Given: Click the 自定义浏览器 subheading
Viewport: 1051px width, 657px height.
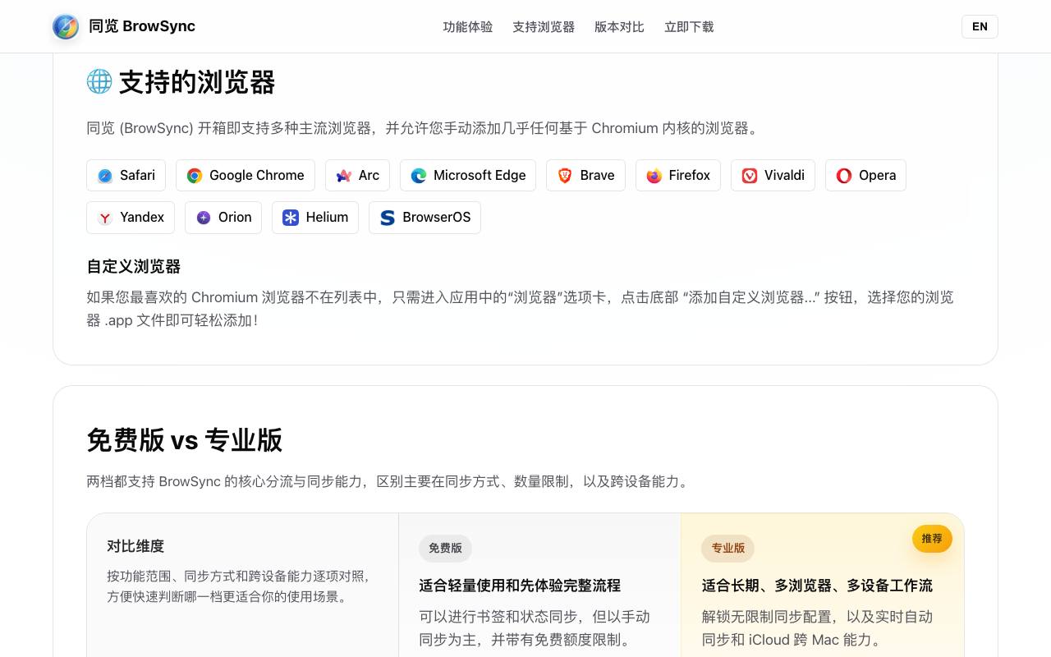Looking at the screenshot, I should coord(133,266).
